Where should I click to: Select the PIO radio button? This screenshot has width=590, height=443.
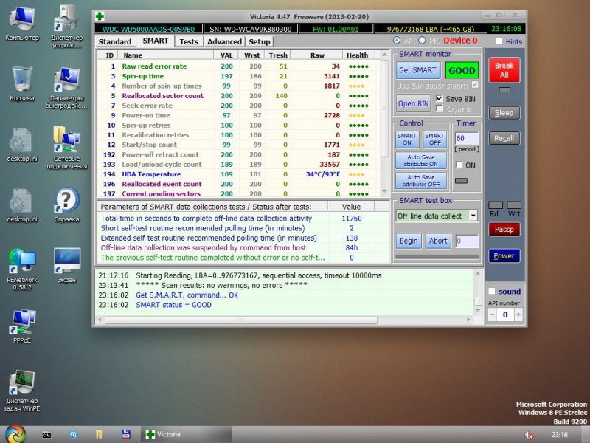[x=423, y=41]
